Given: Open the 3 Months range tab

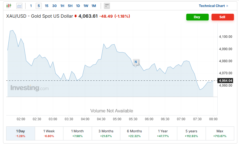Looking at the screenshot, I should point(106,133).
